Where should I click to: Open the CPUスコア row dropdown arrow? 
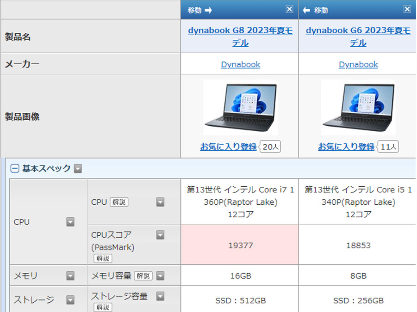pyautogui.click(x=160, y=235)
